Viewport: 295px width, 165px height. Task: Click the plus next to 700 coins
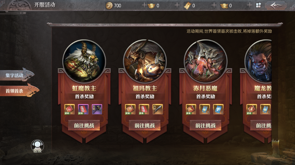[x=144, y=5]
